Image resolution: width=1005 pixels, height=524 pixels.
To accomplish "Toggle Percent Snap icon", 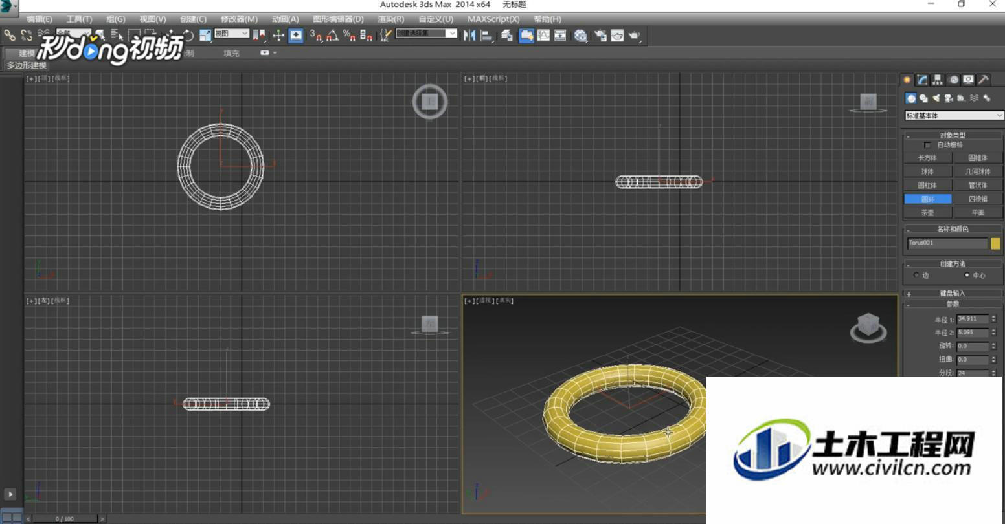I will tap(349, 36).
